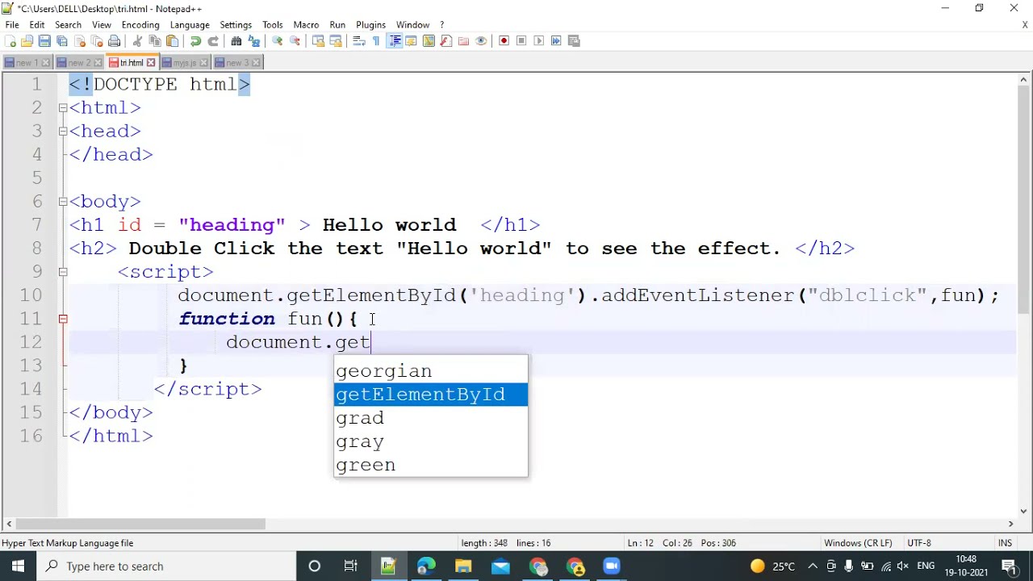The height and width of the screenshot is (581, 1033).
Task: Choose gray from autocomplete list
Action: (431, 441)
